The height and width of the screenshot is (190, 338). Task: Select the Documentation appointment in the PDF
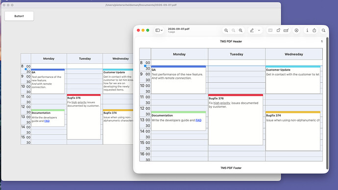[178, 121]
